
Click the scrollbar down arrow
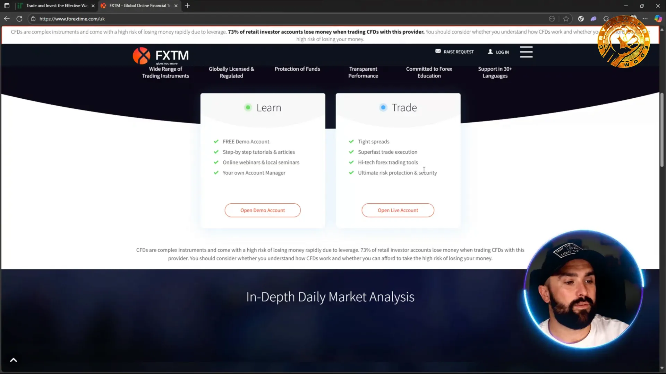click(662, 368)
